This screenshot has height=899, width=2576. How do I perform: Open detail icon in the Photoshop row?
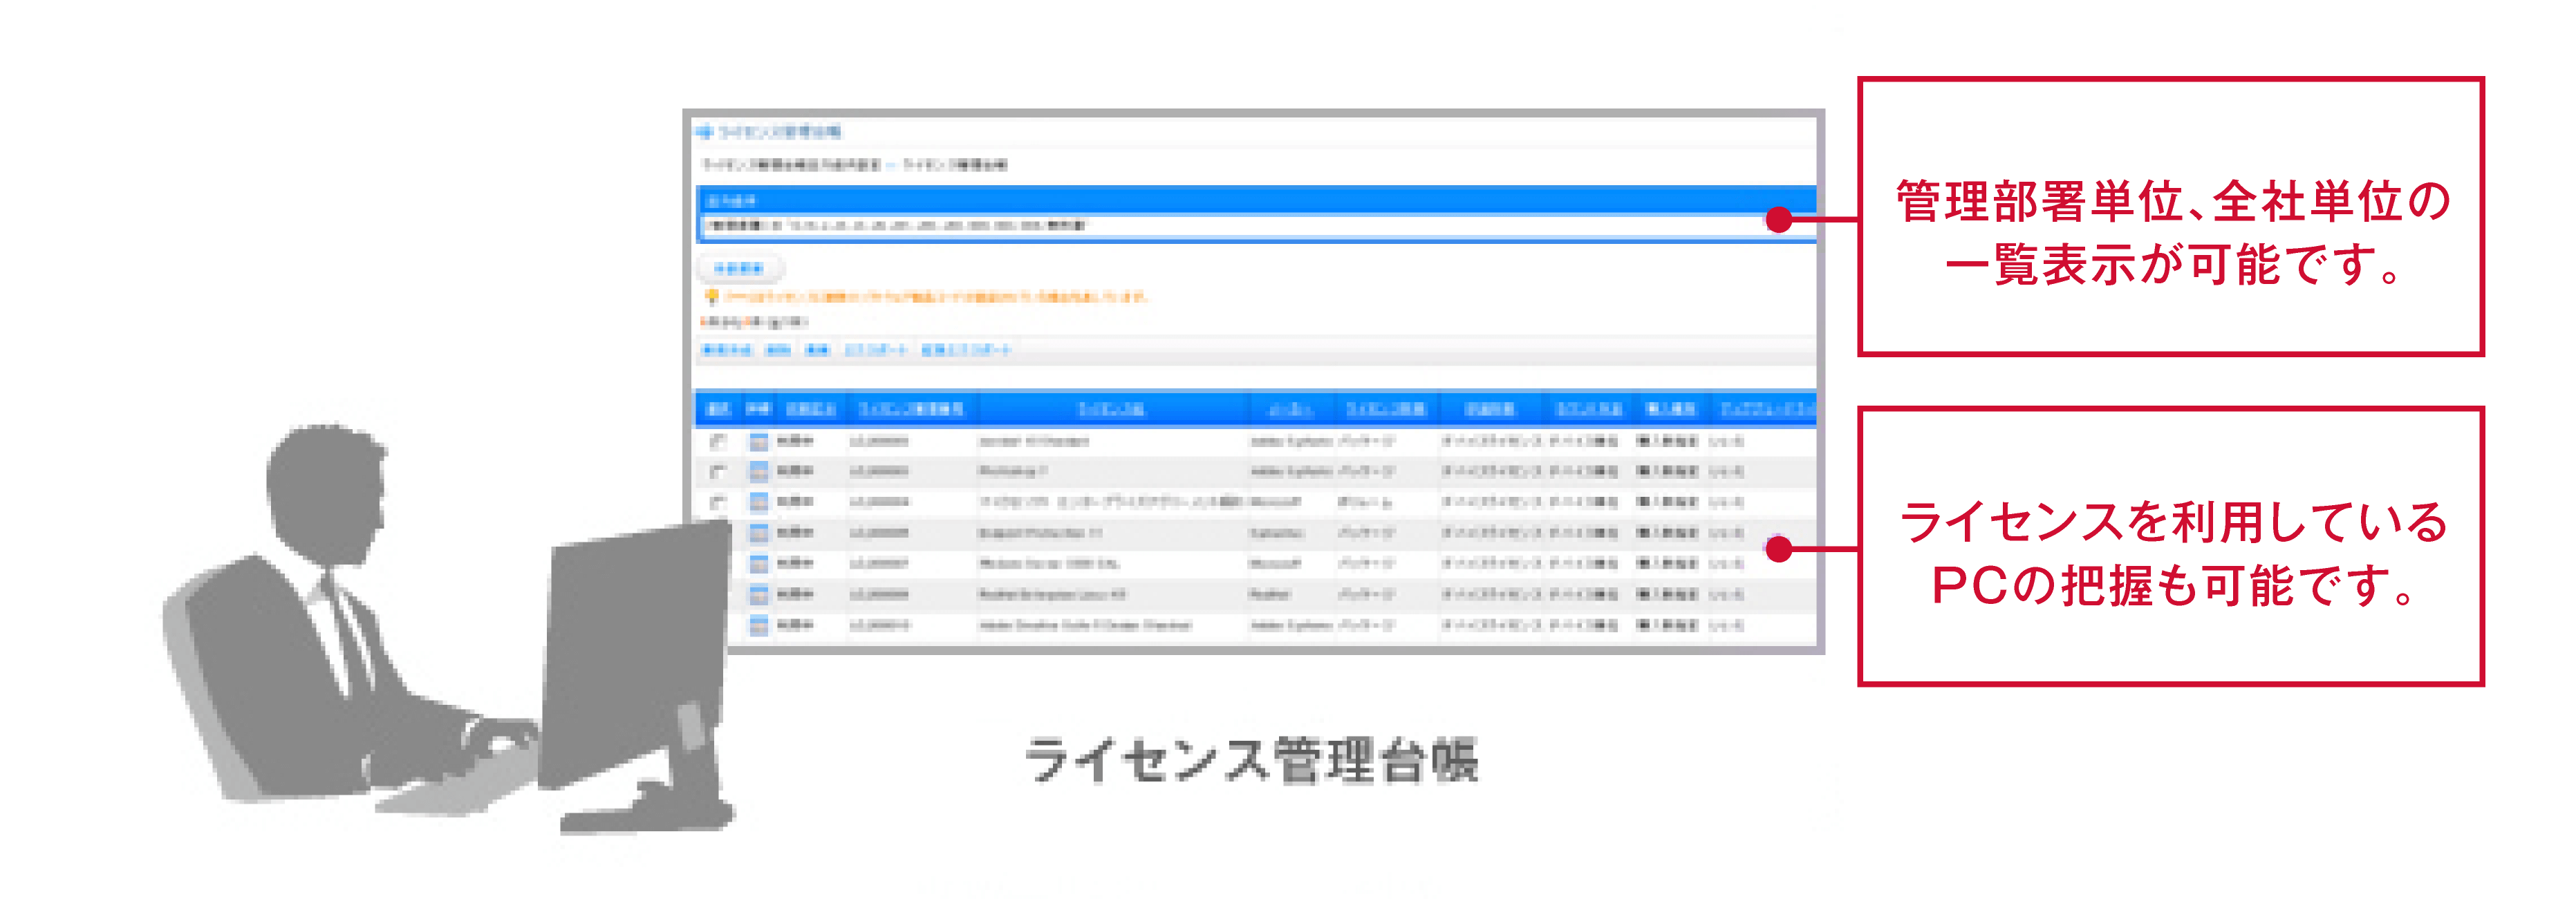(759, 471)
